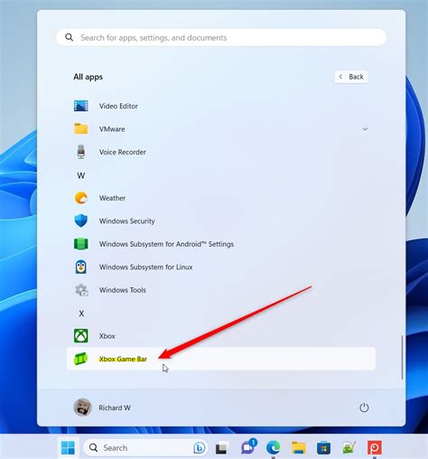
Task: Jump to letter X section header
Action: pos(81,314)
